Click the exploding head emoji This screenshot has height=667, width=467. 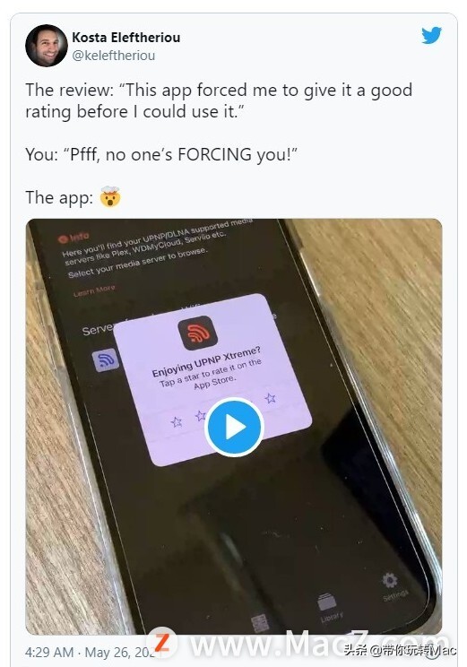[110, 197]
